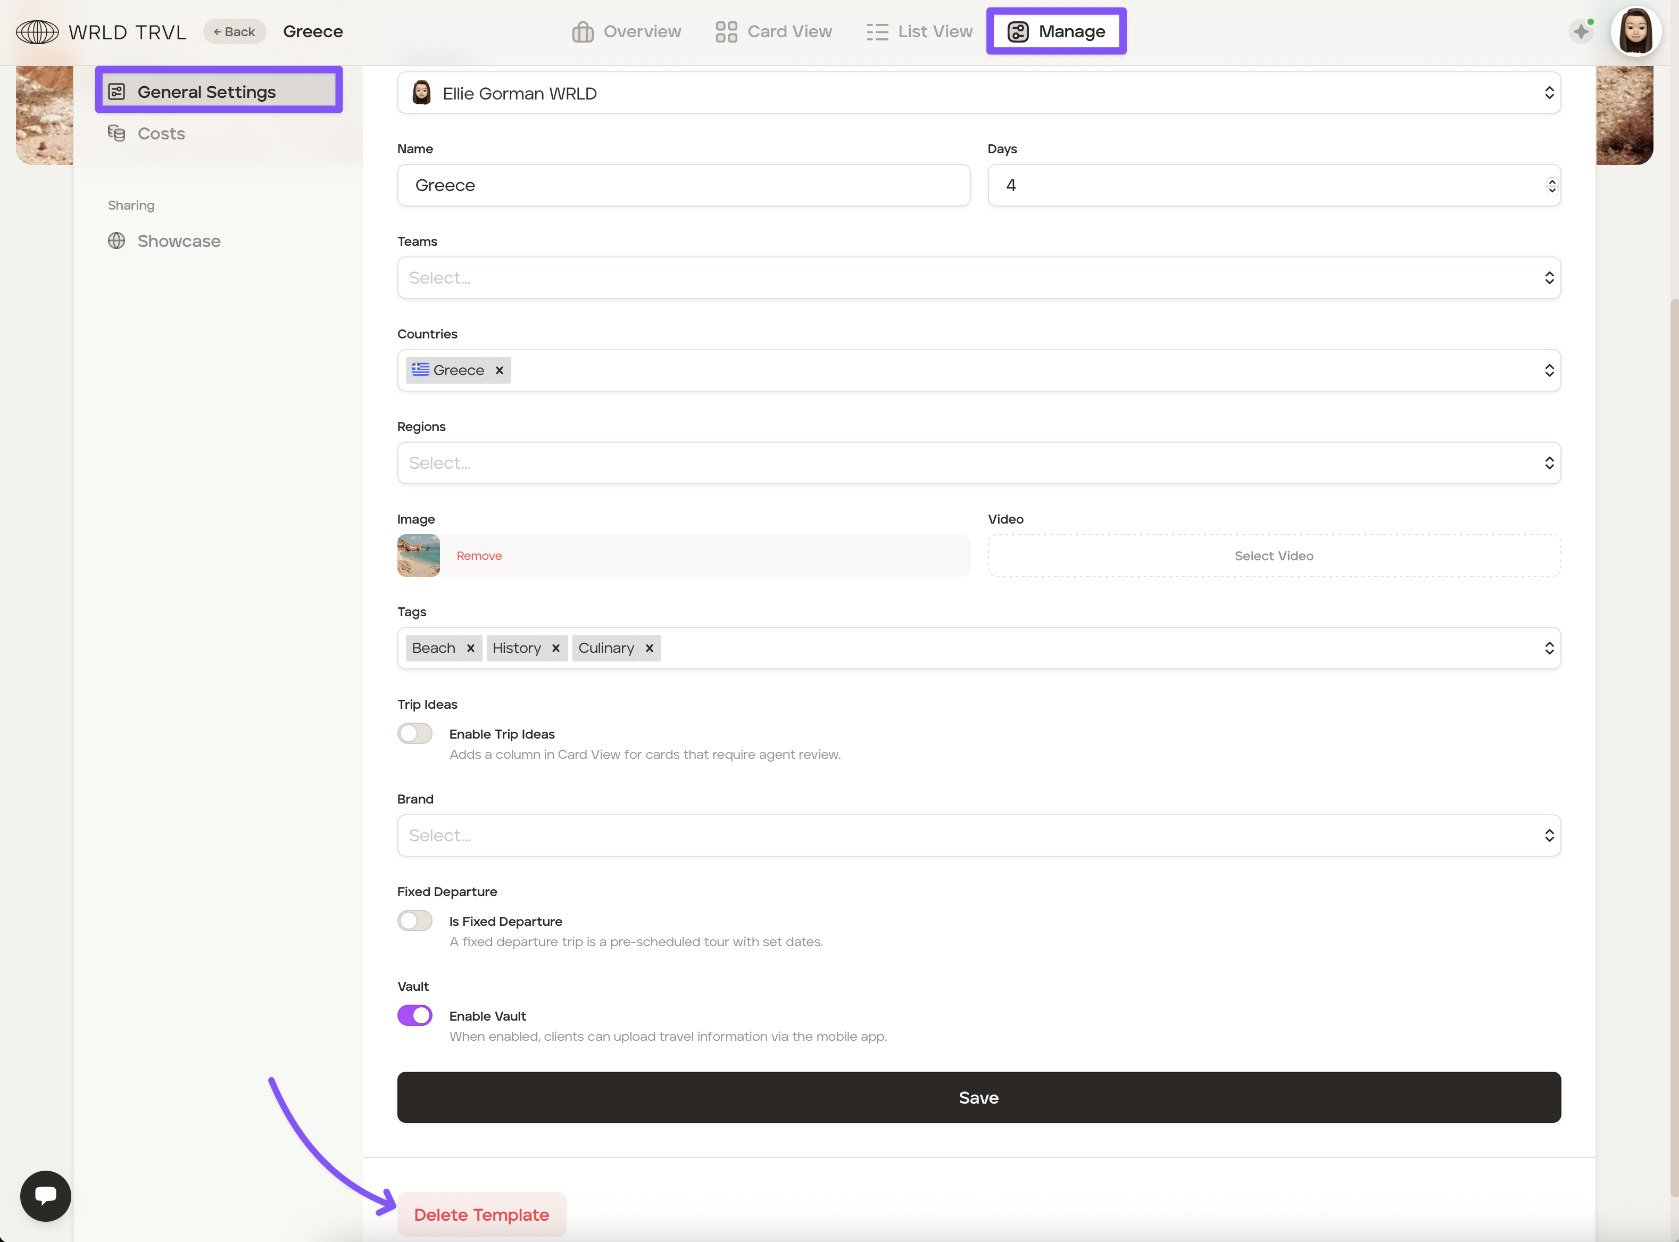1679x1242 pixels.
Task: Go to the Overview tab
Action: click(627, 31)
